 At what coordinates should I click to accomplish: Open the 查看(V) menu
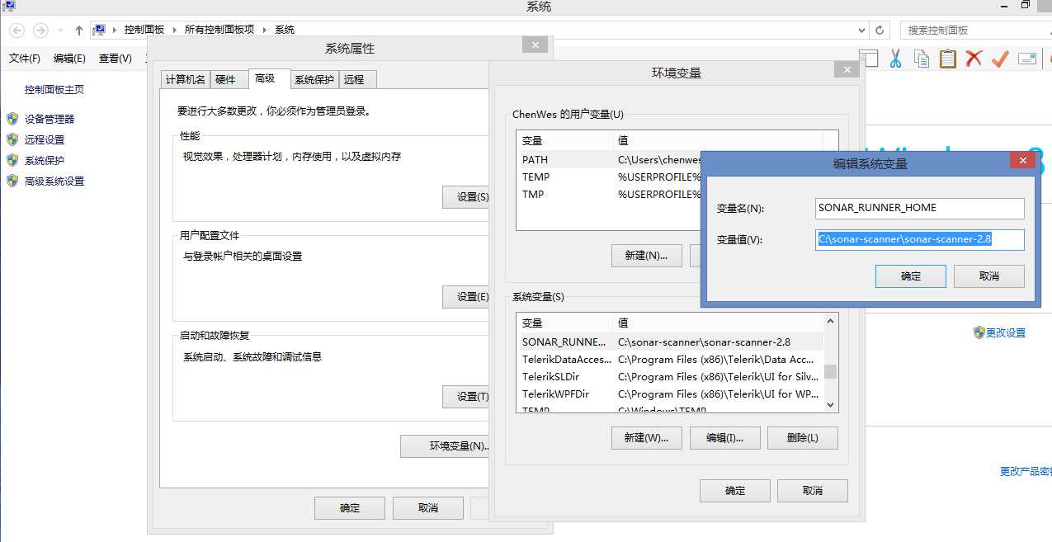point(116,59)
